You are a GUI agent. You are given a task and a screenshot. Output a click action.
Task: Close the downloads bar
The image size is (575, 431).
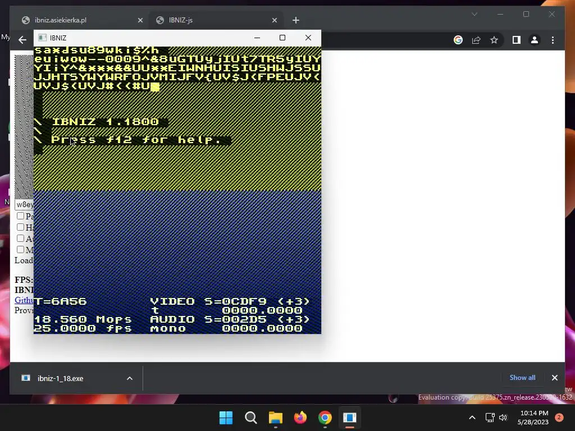pos(554,378)
